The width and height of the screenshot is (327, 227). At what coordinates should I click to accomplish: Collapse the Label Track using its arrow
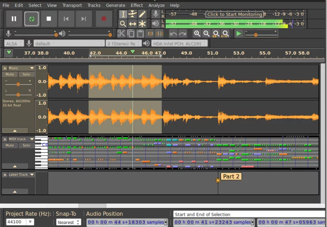click(x=15, y=191)
